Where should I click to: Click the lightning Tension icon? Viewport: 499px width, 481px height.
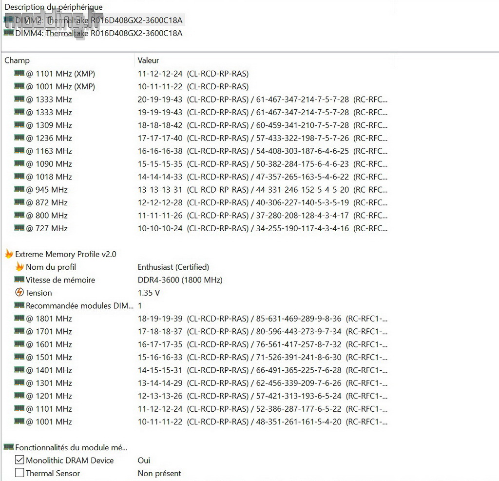coord(19,292)
